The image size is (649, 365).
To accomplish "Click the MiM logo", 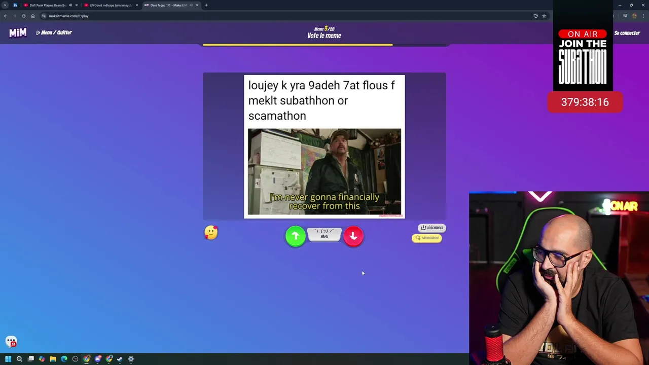I will (18, 33).
